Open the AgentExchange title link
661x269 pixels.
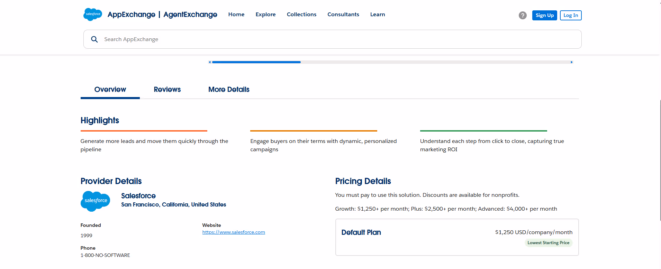coord(190,15)
